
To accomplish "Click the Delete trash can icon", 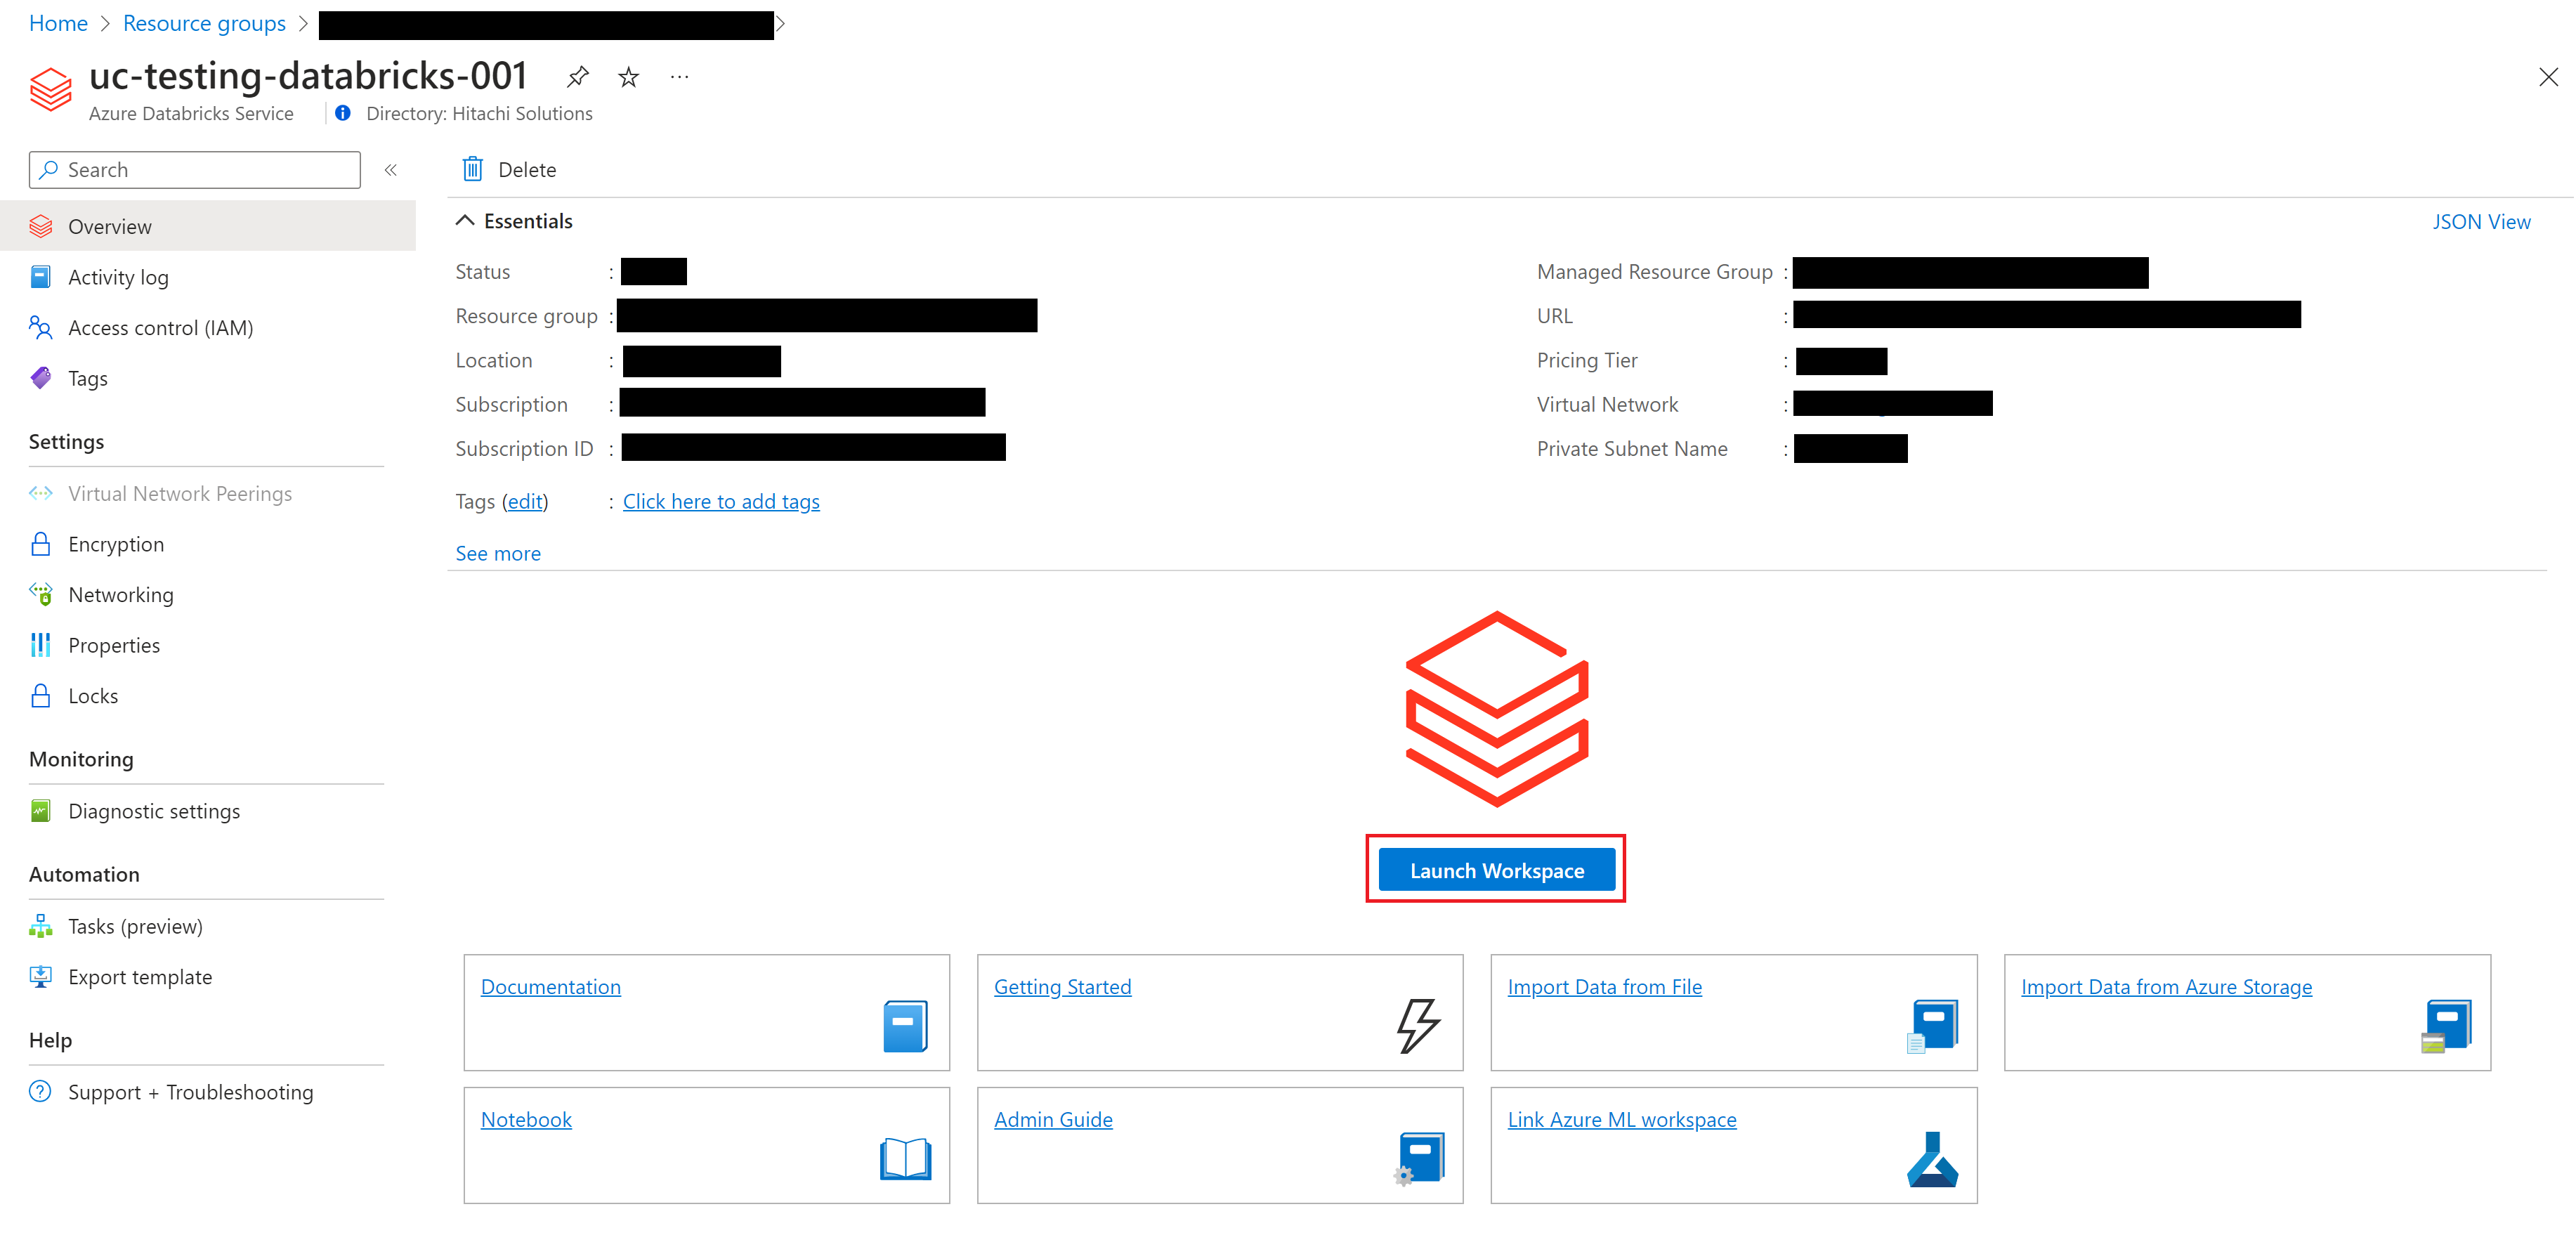I will pyautogui.click(x=472, y=169).
